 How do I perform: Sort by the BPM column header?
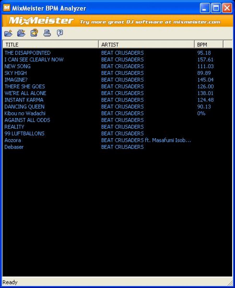point(209,44)
